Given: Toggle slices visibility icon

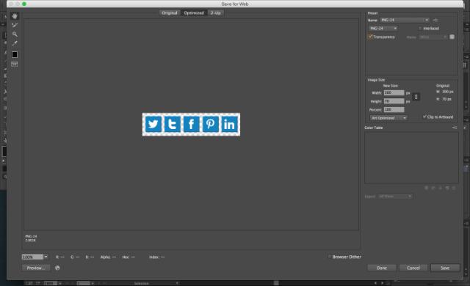Looking at the screenshot, I should pyautogui.click(x=15, y=64).
